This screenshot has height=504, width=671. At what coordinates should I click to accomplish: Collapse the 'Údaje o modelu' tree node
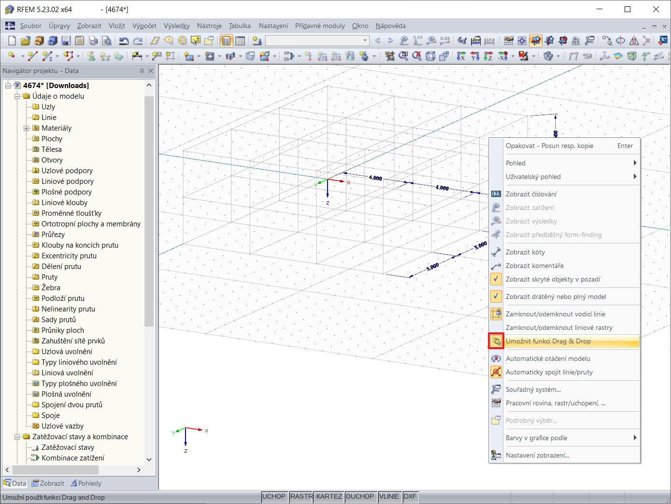17,96
